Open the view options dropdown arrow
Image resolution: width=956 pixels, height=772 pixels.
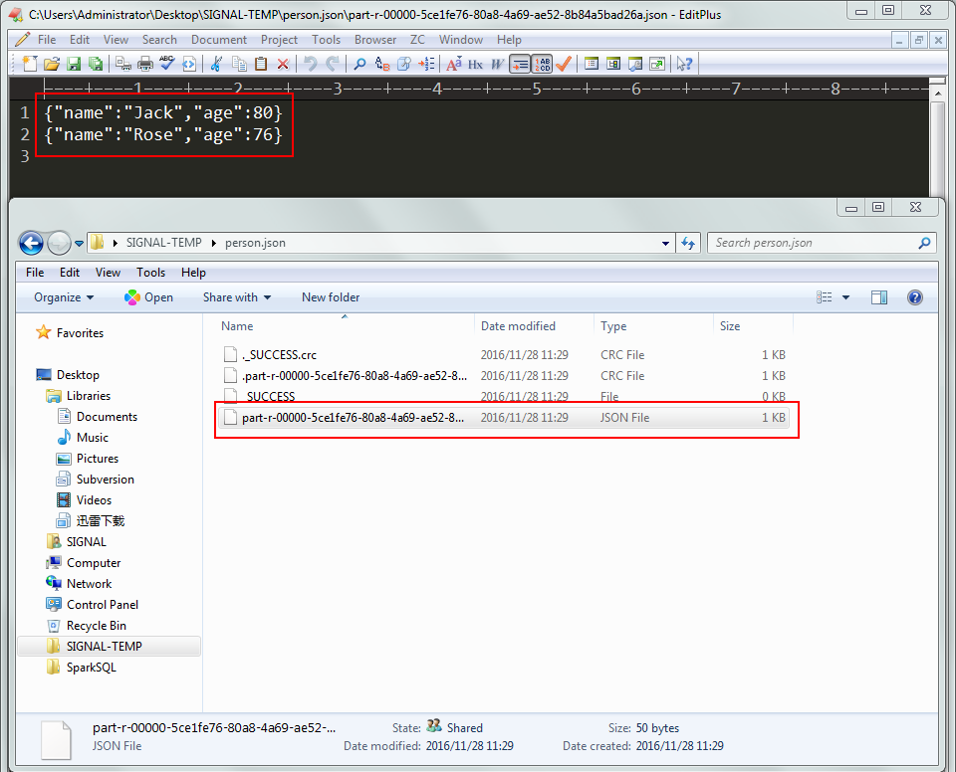(845, 297)
